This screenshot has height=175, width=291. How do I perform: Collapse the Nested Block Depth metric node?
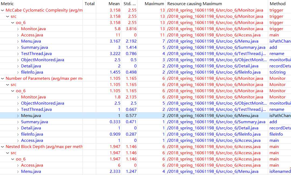coord(3,147)
